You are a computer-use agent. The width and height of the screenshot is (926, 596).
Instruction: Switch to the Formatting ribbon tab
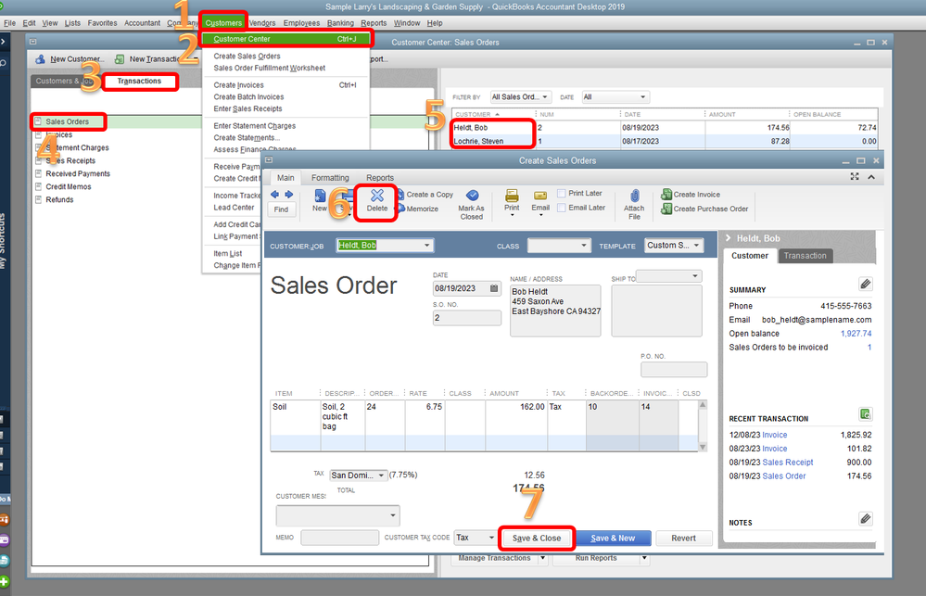coord(330,178)
